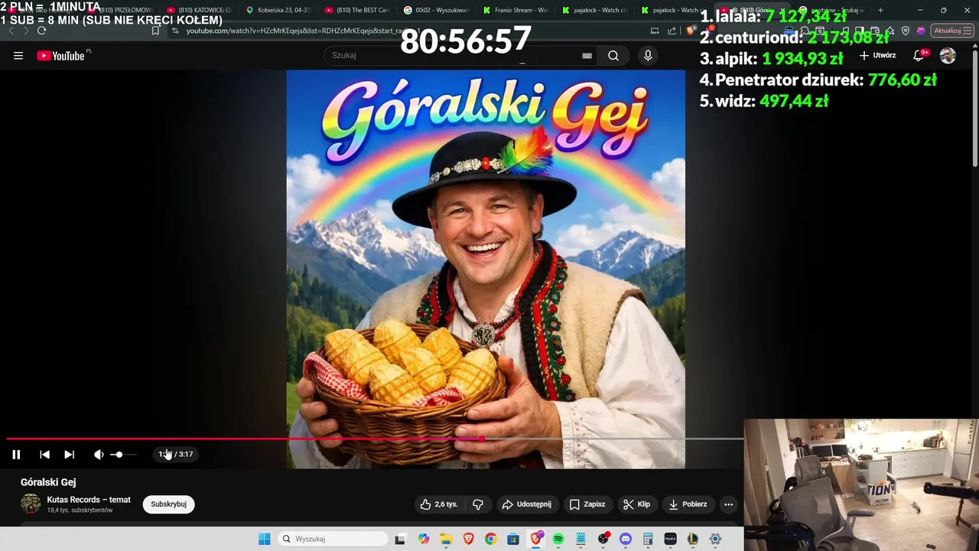Like the video with 2,6 tys. likes
979x551 pixels.
tap(439, 504)
